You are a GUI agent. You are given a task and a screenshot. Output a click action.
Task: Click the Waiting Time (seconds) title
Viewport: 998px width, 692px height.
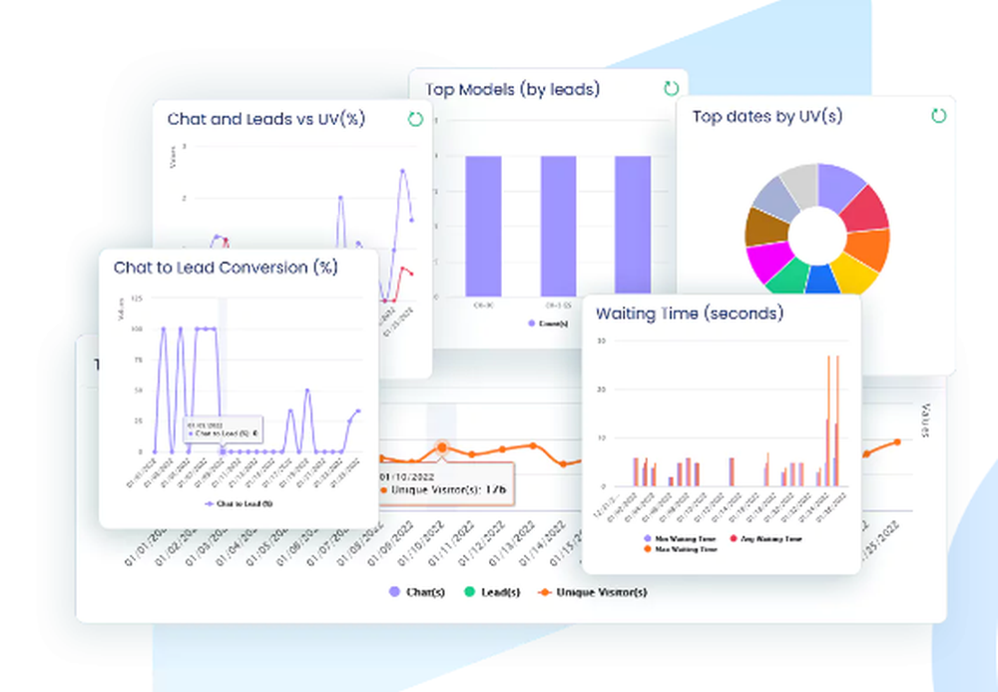(690, 314)
